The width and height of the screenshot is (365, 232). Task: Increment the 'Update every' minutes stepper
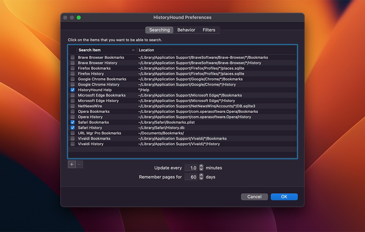point(201,166)
